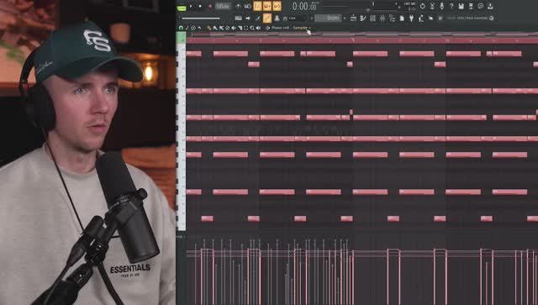Image resolution: width=538 pixels, height=305 pixels.
Task: Click the piano roll horizontal scrollbar
Action: coord(362,34)
